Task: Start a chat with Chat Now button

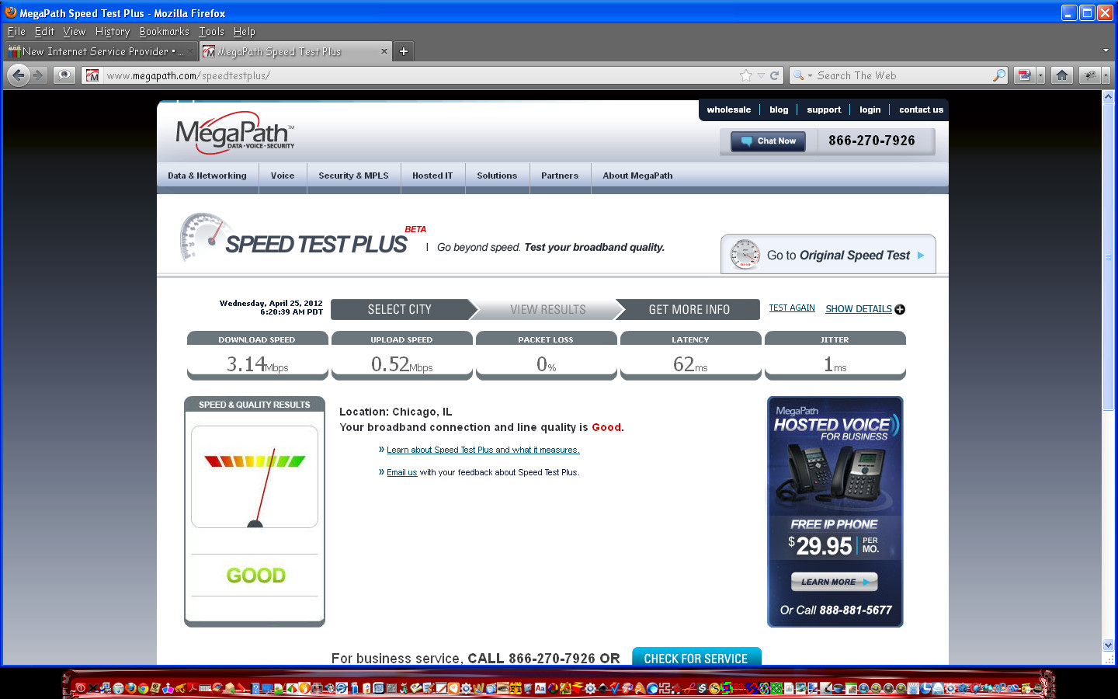Action: coord(768,141)
